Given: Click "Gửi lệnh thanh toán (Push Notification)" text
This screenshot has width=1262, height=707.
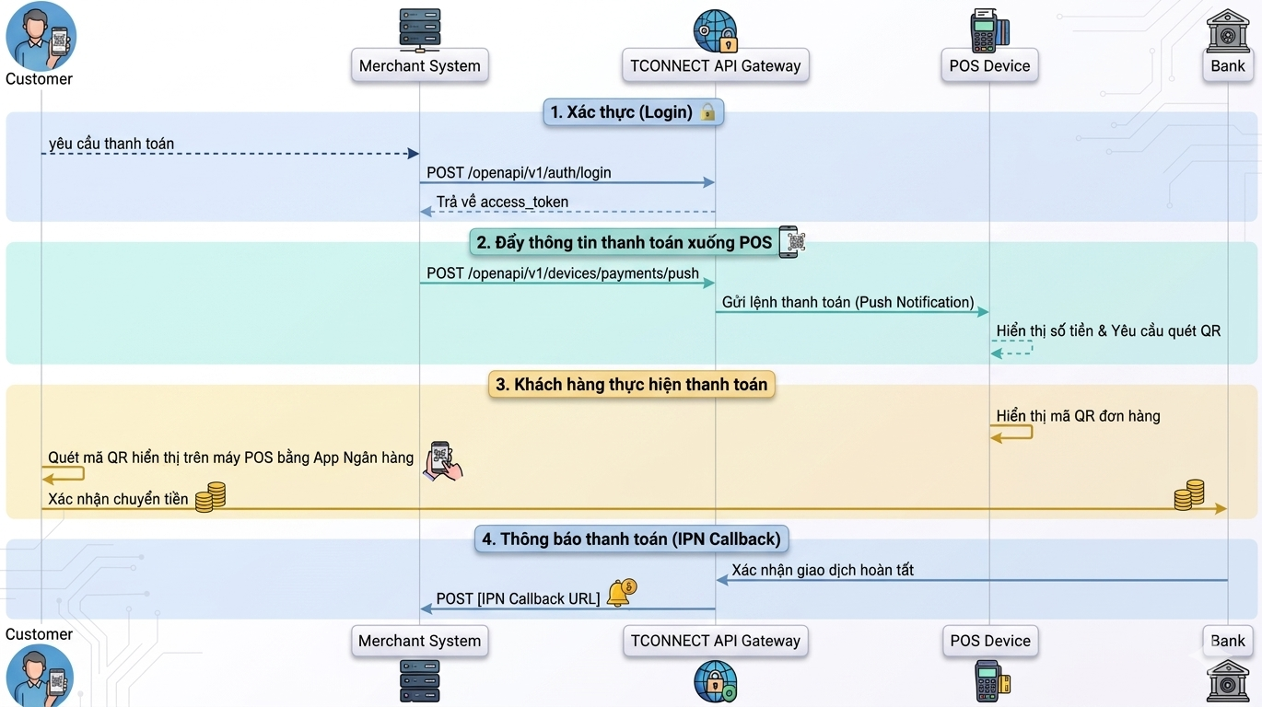Looking at the screenshot, I should click(x=847, y=302).
